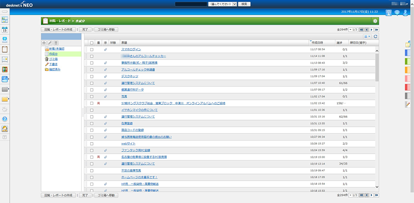Check the box for スマホログイン row

tap(92, 49)
